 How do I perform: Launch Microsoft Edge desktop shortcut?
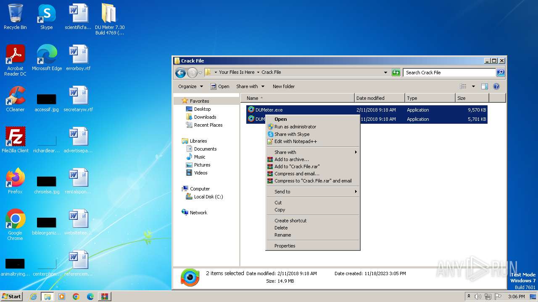pos(47,58)
